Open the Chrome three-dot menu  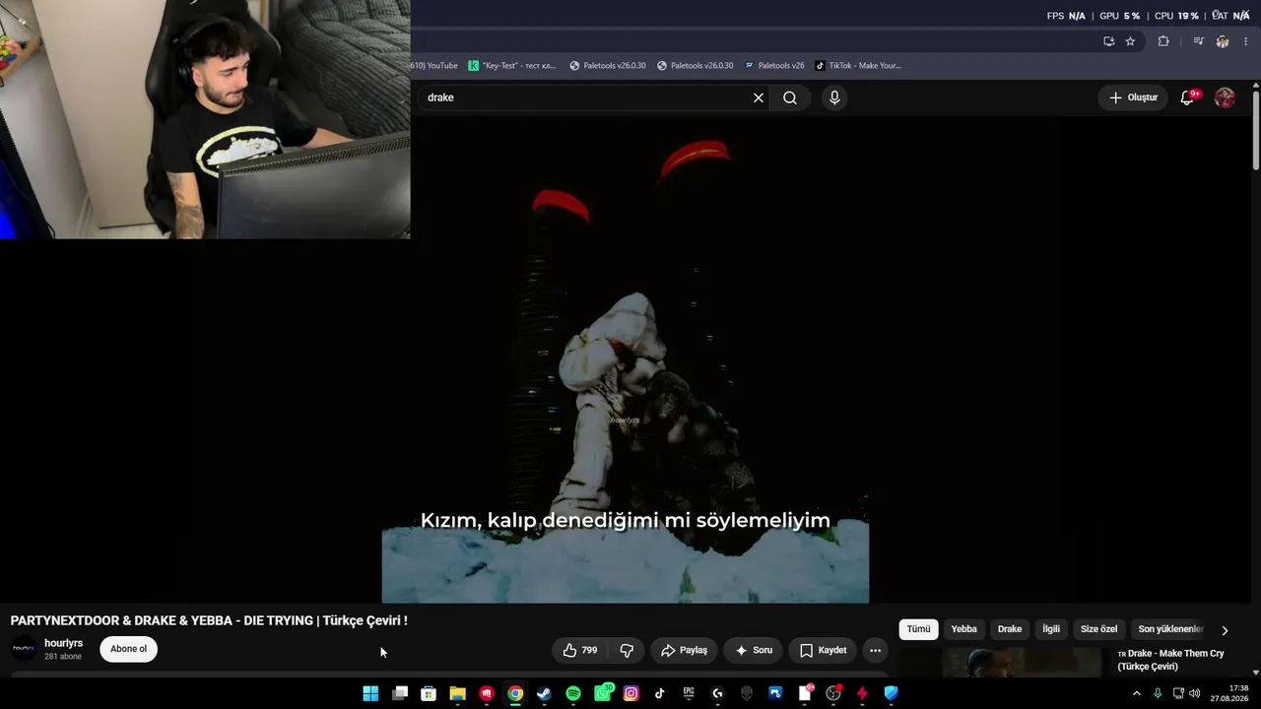tap(1246, 41)
